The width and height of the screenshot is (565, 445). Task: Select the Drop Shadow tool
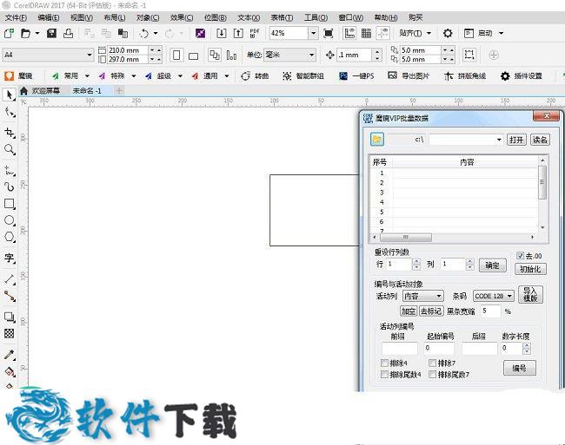coord(10,317)
